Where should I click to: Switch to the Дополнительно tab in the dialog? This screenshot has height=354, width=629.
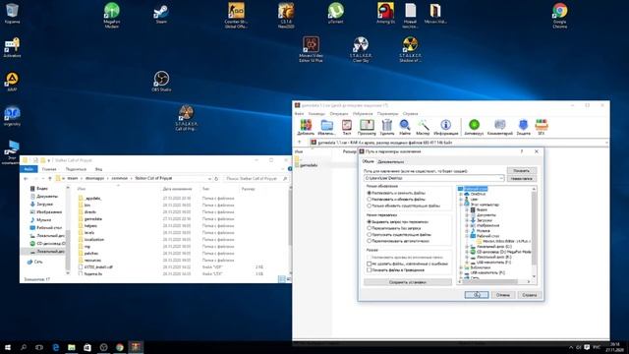tap(391, 161)
